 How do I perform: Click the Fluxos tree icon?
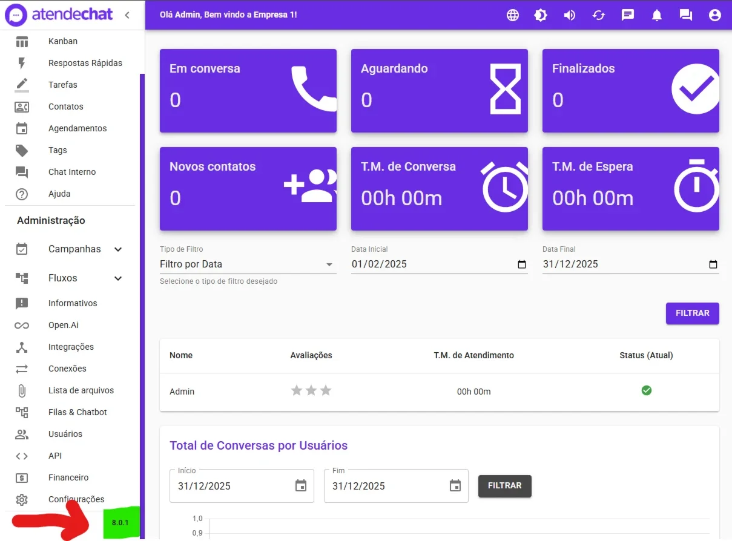(x=22, y=278)
